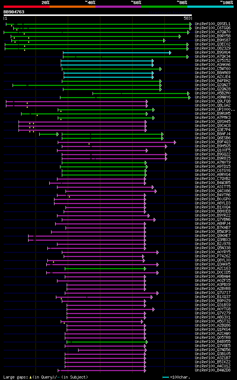Select label UniRef100_A9NWY6

(x=213, y=97)
